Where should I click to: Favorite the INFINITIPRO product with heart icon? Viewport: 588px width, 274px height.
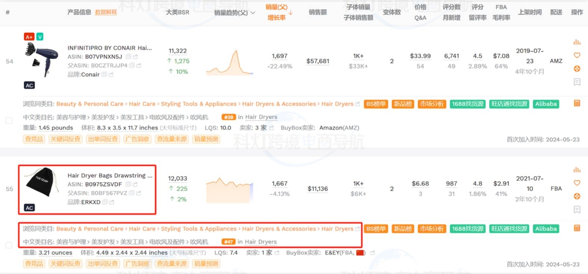[577, 55]
